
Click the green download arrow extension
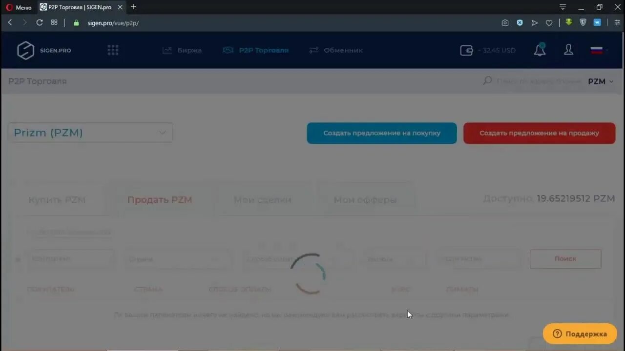(x=569, y=22)
